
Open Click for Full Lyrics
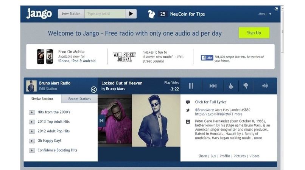[211, 102]
